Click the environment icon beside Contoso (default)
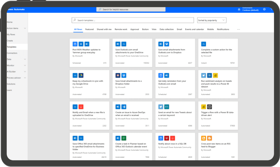The image size is (280, 167). [239, 9]
